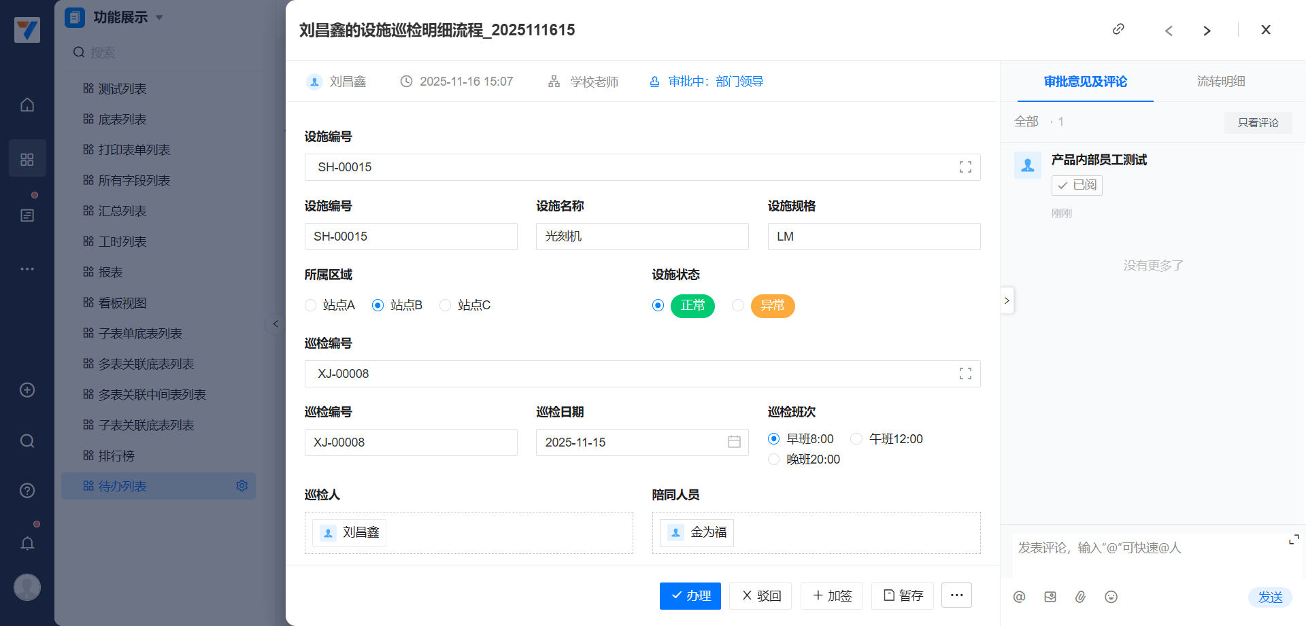This screenshot has height=626, width=1306.
Task: Click the 办理 button
Action: coord(690,596)
